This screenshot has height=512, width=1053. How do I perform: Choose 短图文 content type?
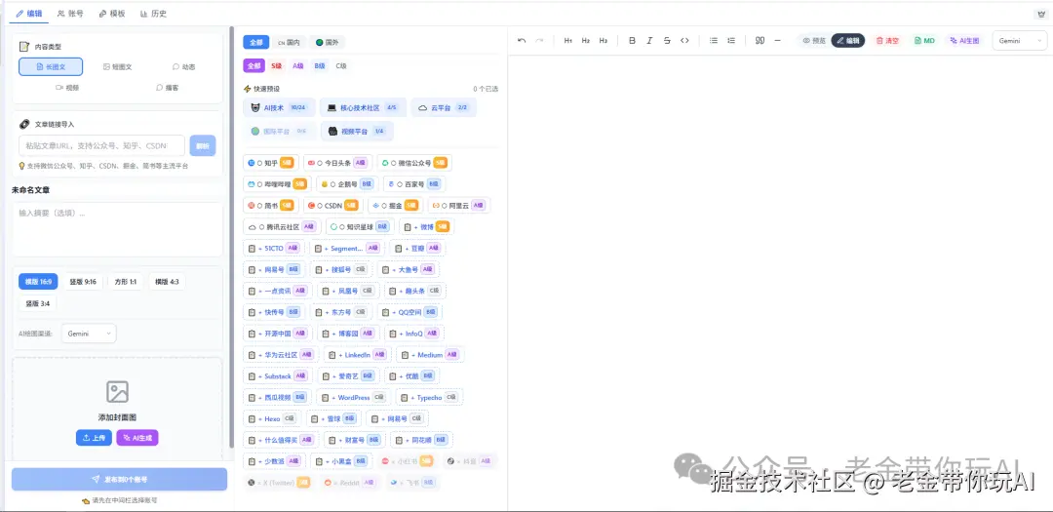pos(118,66)
